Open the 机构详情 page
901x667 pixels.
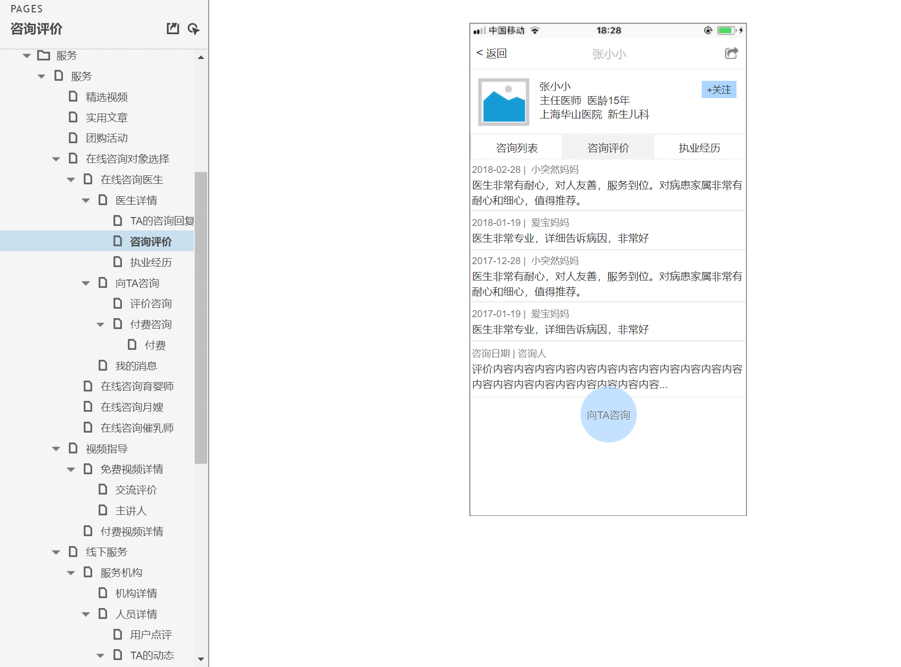[136, 593]
